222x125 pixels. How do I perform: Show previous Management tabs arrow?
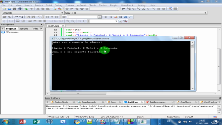2,28
